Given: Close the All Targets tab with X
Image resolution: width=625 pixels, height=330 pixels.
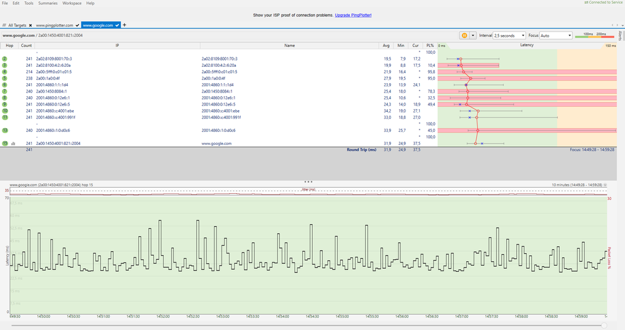Looking at the screenshot, I should coord(30,25).
